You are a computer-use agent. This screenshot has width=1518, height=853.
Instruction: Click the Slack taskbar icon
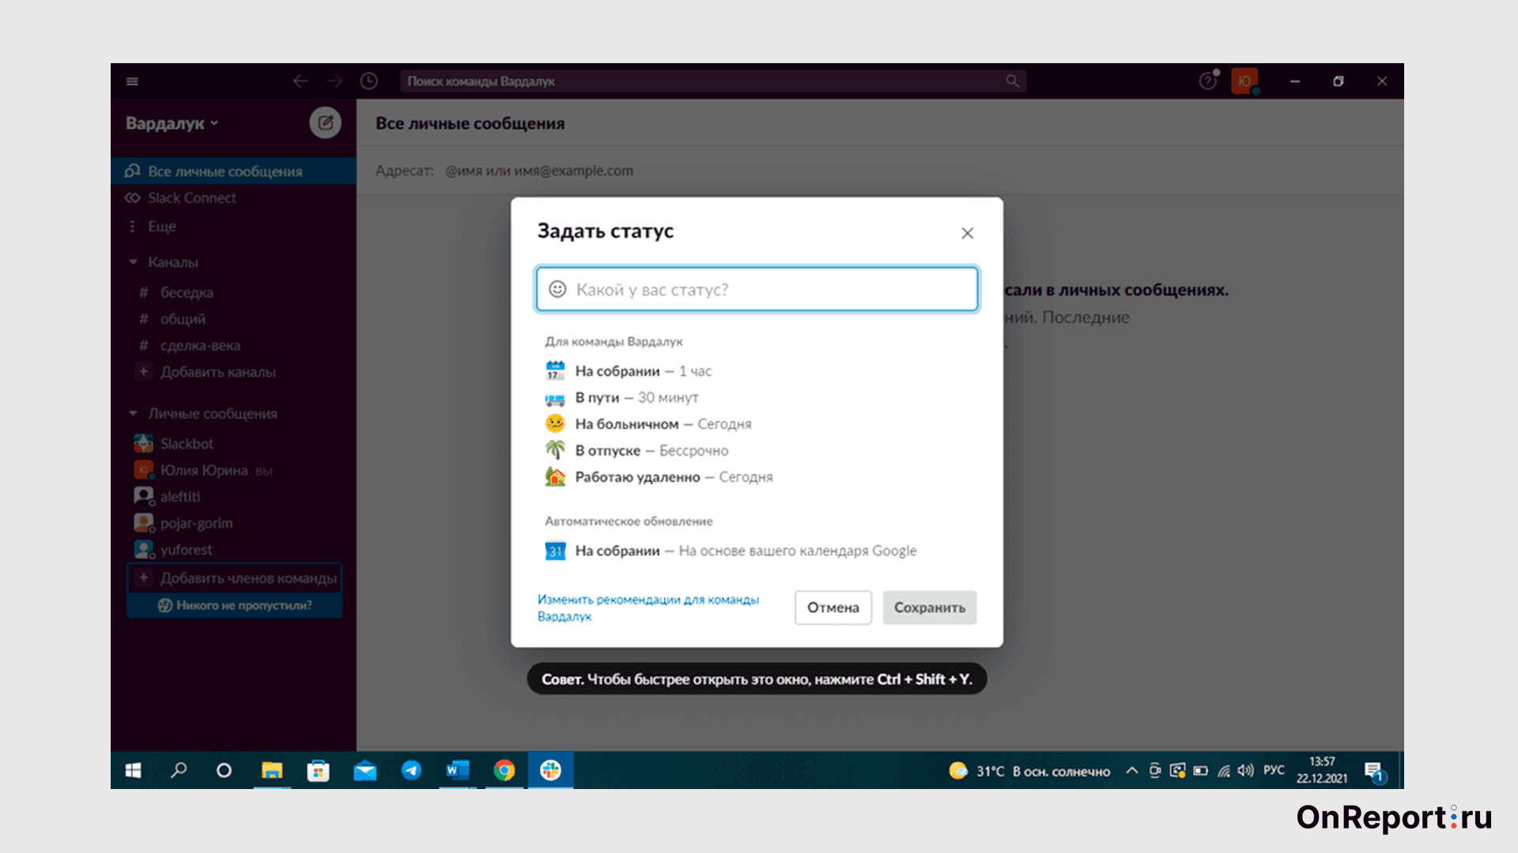click(x=551, y=770)
